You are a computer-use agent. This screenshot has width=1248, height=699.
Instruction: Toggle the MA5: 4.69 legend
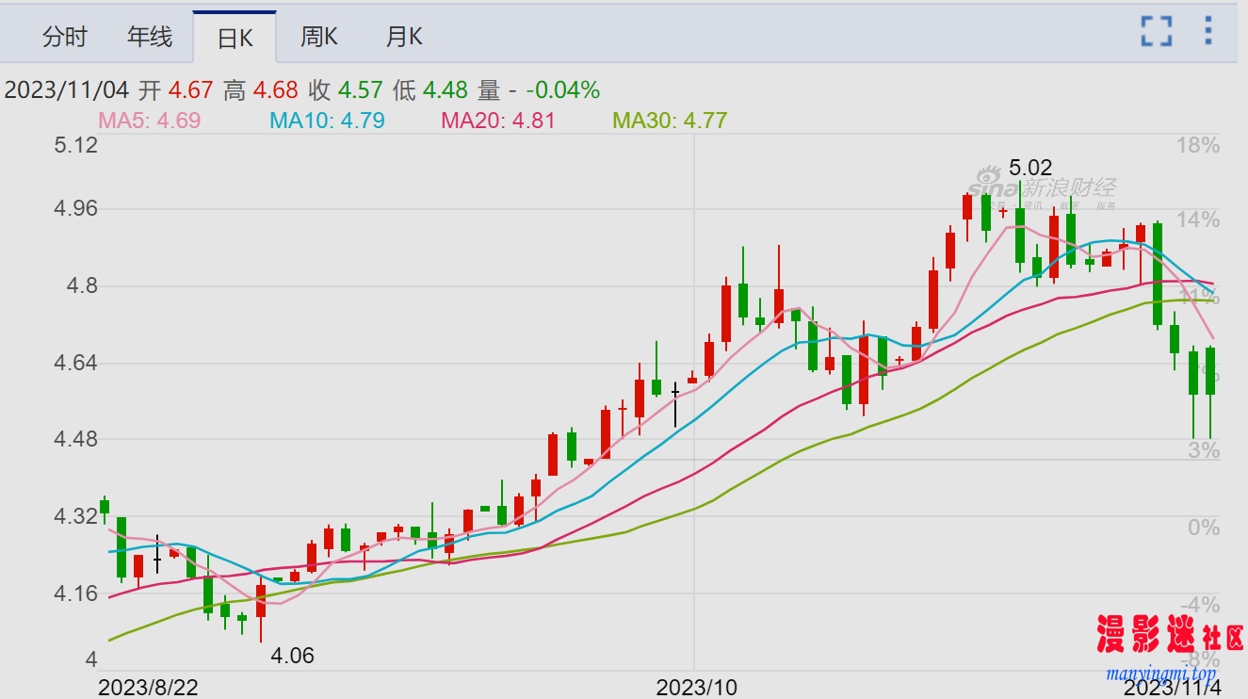click(149, 121)
